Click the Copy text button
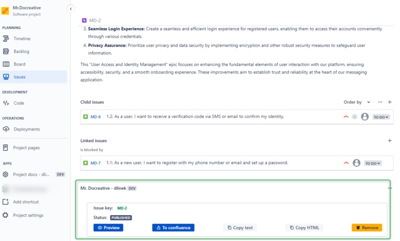Viewport: 400px width, 241px height. (240, 228)
